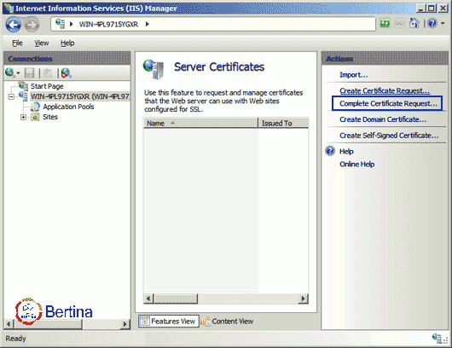Screen dimensions: 452x348
Task: Select Application Pools in the tree
Action: pos(68,107)
